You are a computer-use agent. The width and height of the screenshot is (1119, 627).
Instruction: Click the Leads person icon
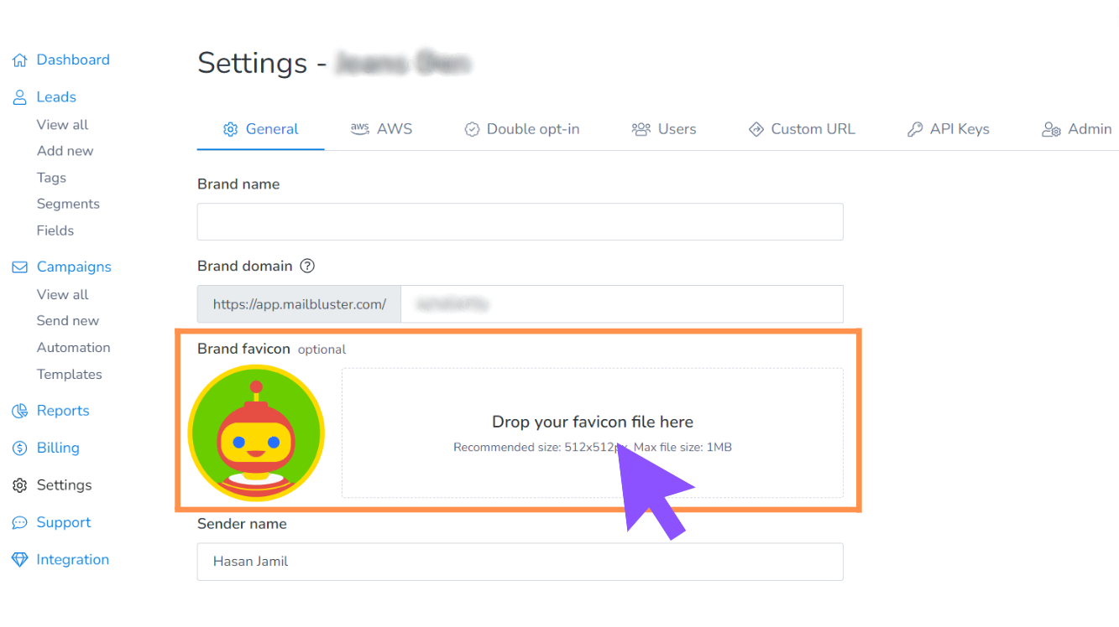pos(19,97)
